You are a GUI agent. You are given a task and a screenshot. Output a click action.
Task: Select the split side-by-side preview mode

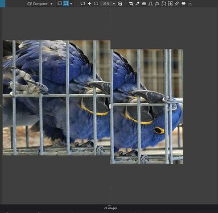[66, 3]
